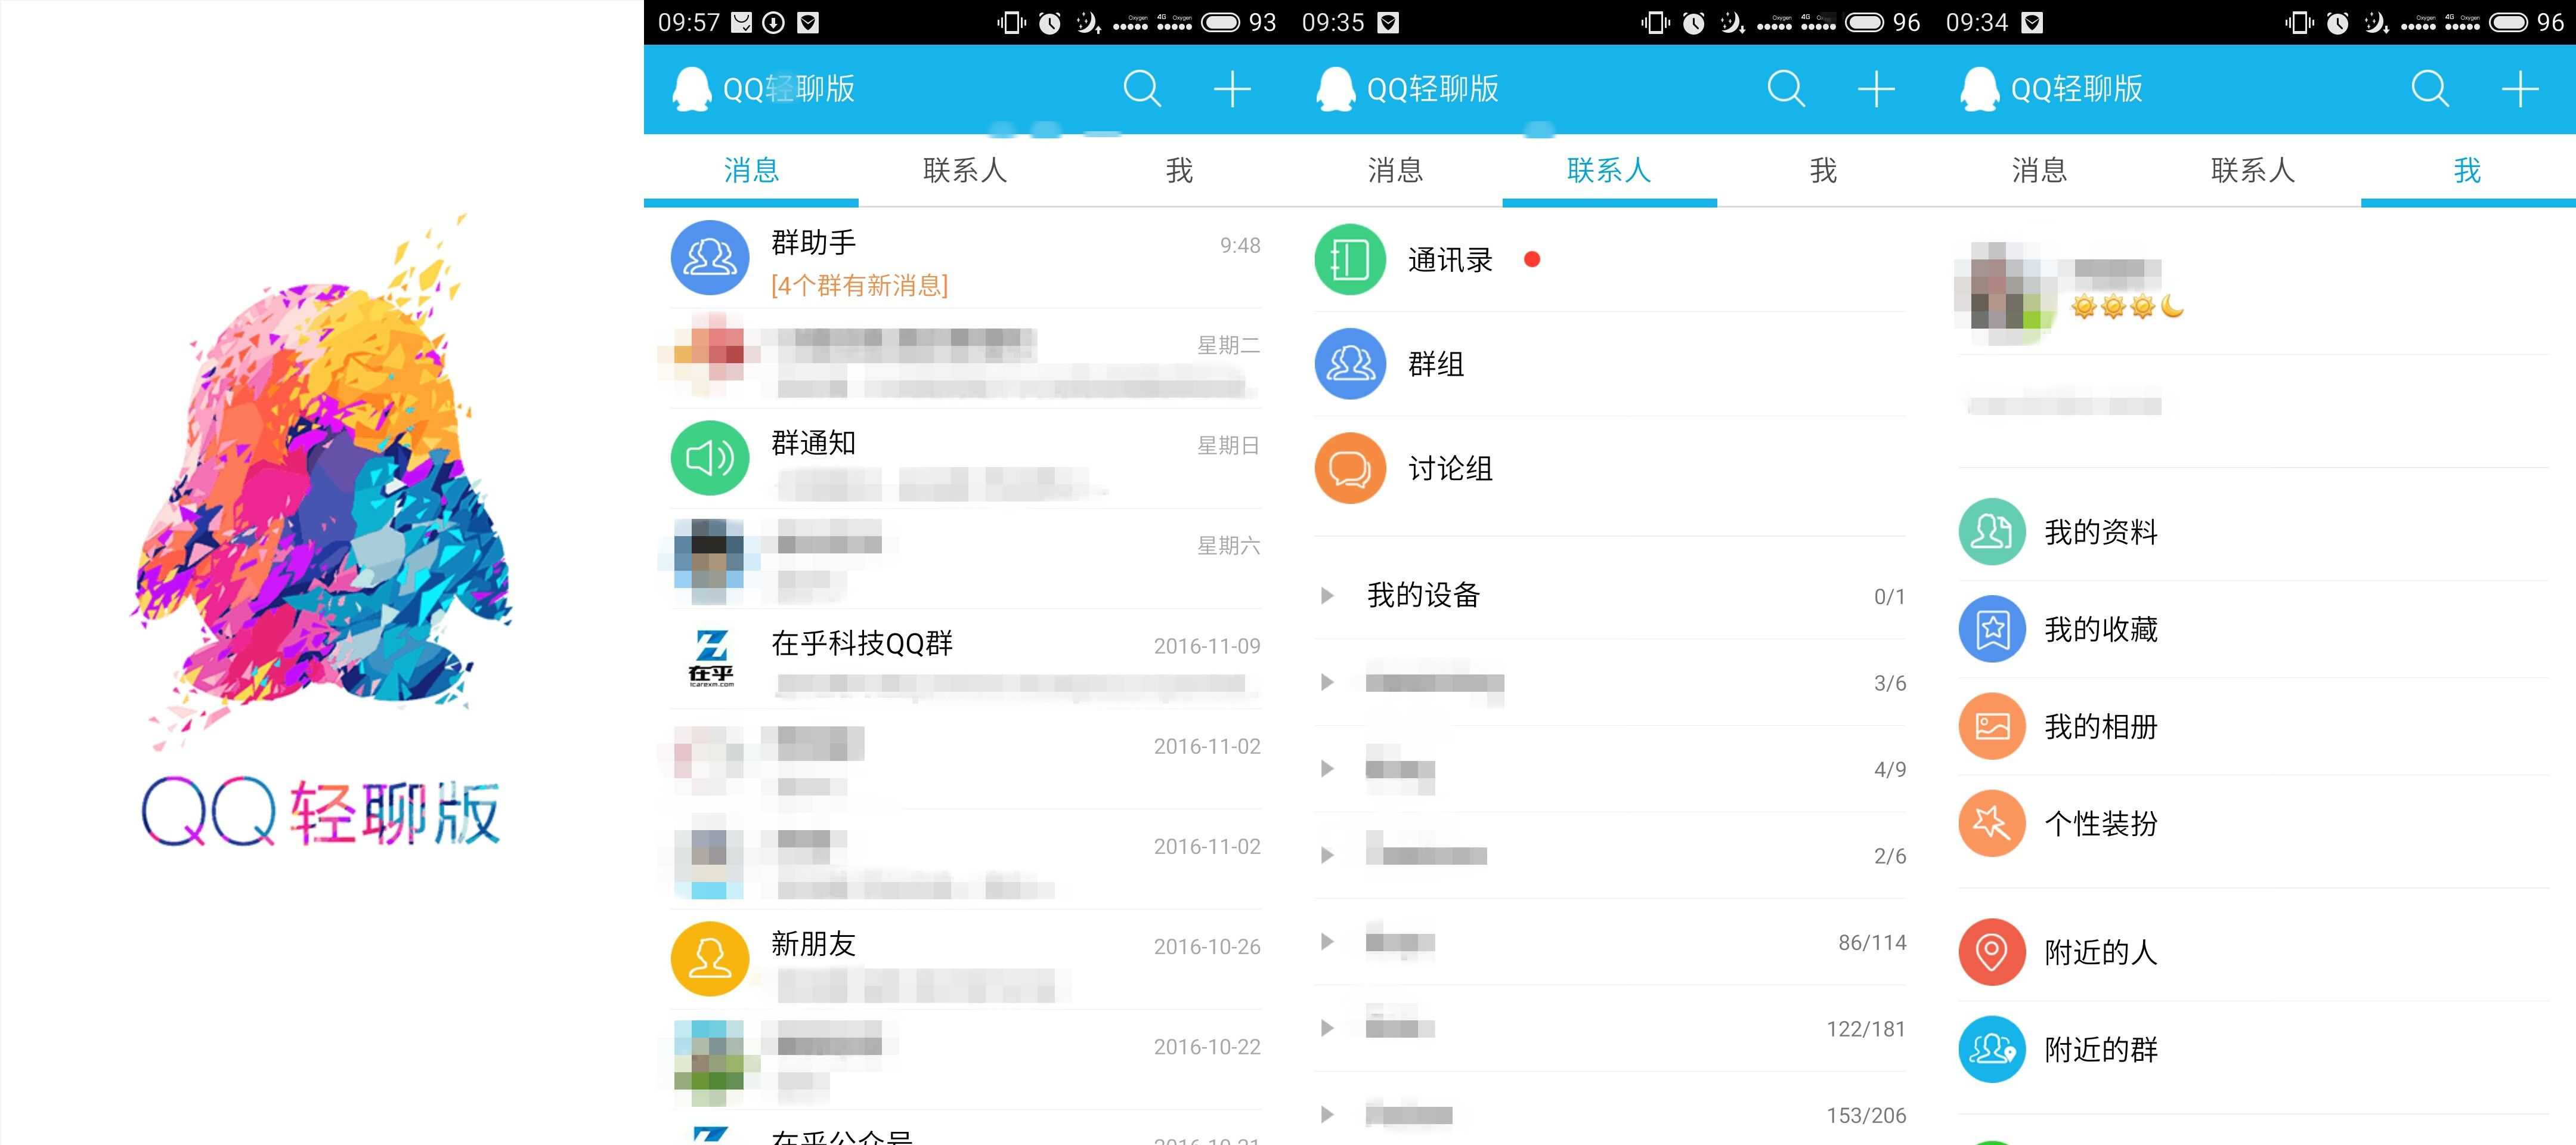
Task: Expand contact group showing 122/181
Action: [x=1327, y=1028]
